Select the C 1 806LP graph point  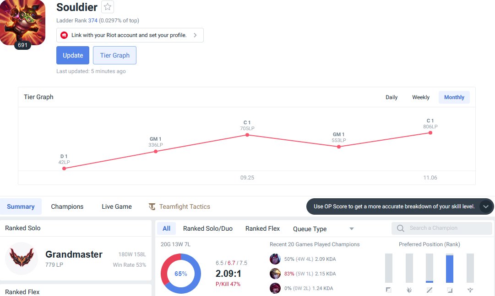pyautogui.click(x=430, y=133)
